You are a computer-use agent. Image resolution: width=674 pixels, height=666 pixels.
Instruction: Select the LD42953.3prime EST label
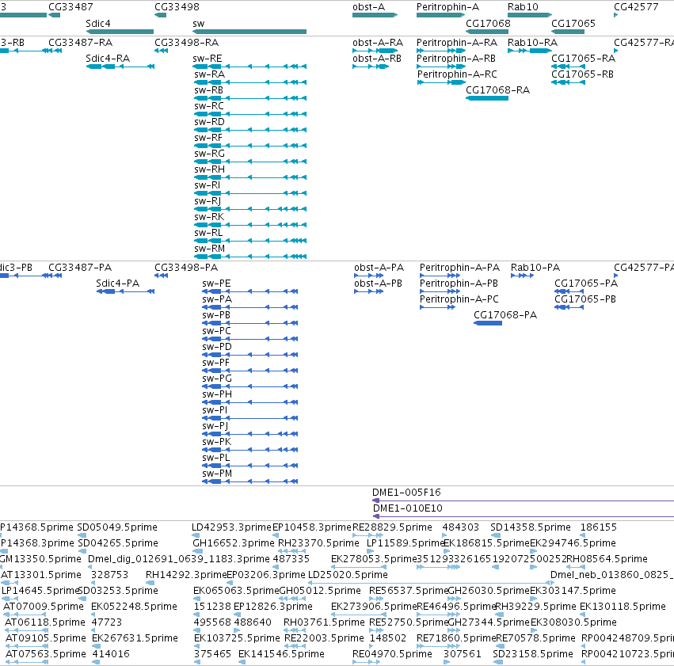pyautogui.click(x=232, y=527)
